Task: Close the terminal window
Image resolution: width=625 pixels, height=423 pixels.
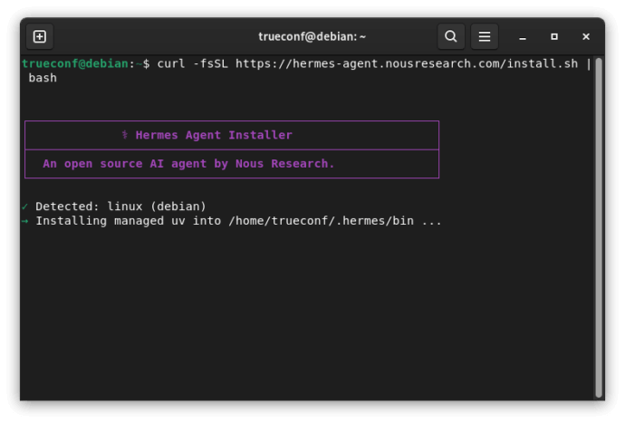Action: pos(585,36)
